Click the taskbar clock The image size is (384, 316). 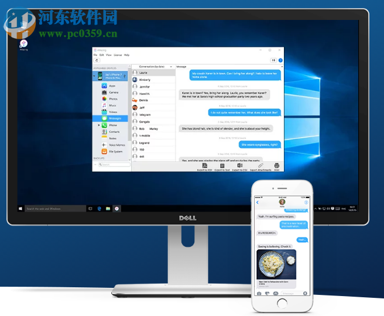[352, 209]
